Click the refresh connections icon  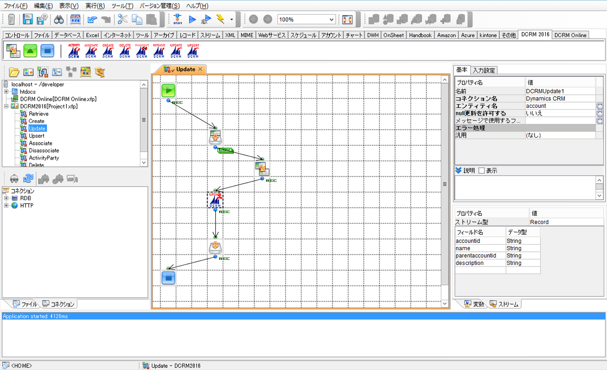28,178
